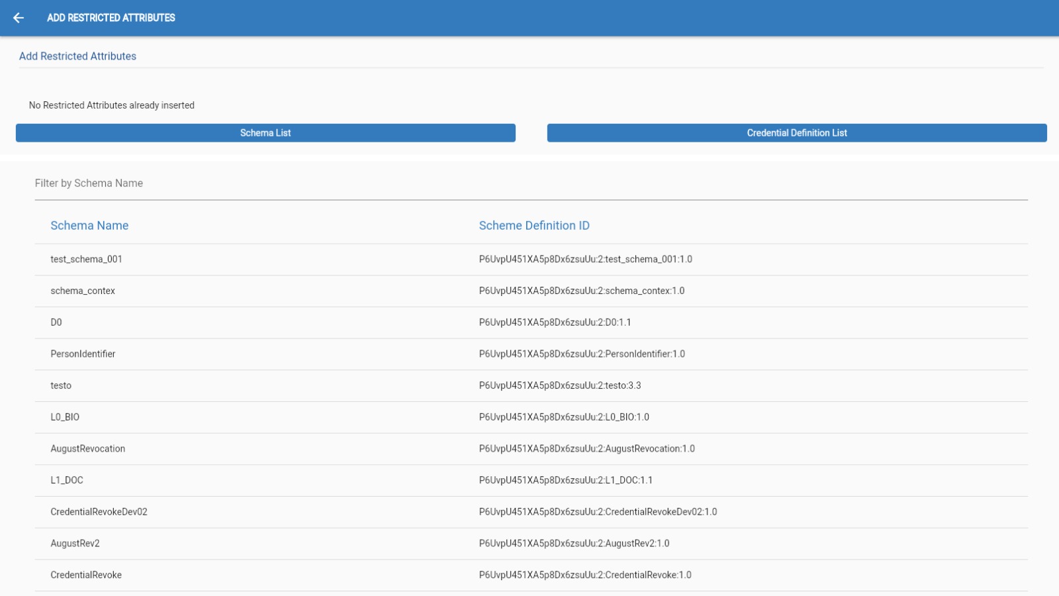Click the testo:3.3 definition ID
The width and height of the screenshot is (1059, 596).
point(560,385)
